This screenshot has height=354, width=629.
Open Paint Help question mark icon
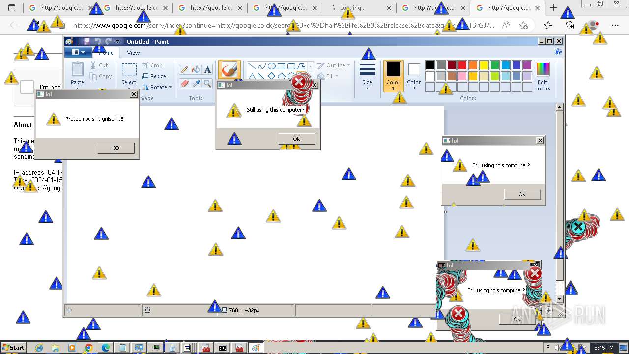[558, 52]
